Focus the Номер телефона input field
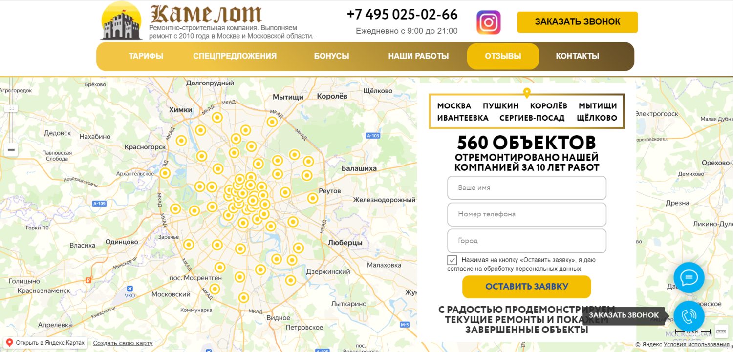The image size is (733, 352). (x=527, y=214)
